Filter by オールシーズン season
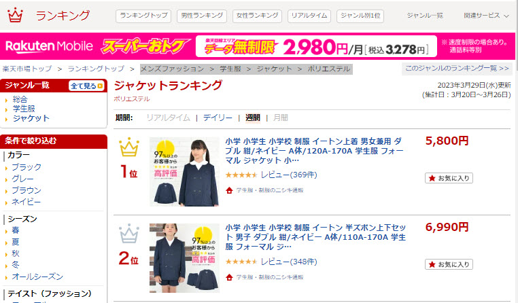The height and width of the screenshot is (303, 518). [37, 277]
